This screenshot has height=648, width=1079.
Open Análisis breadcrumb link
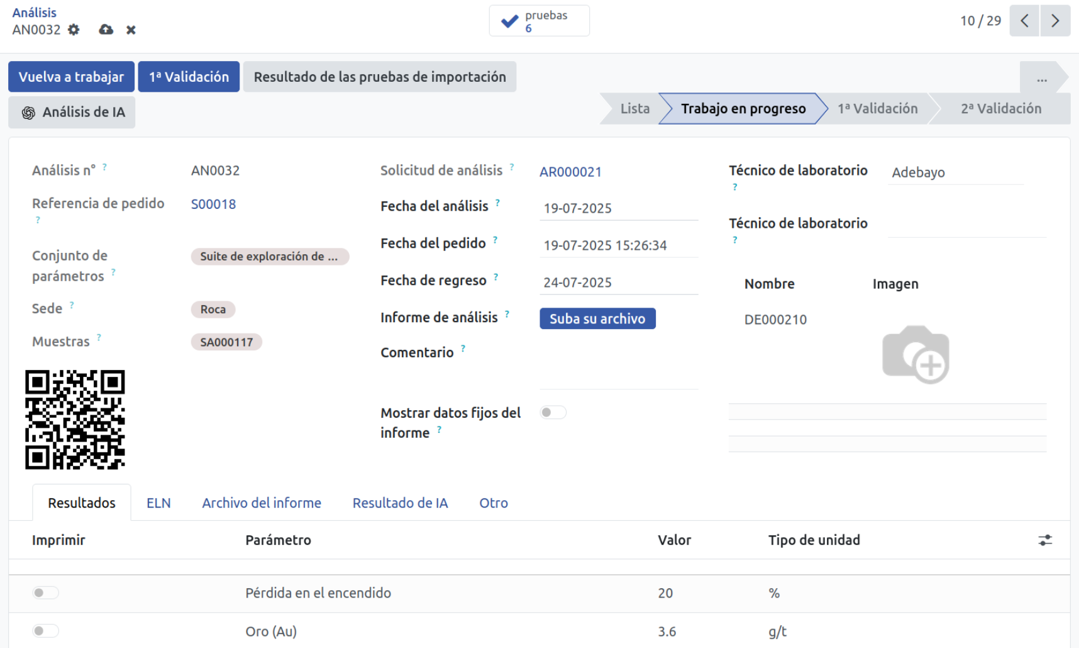[34, 13]
